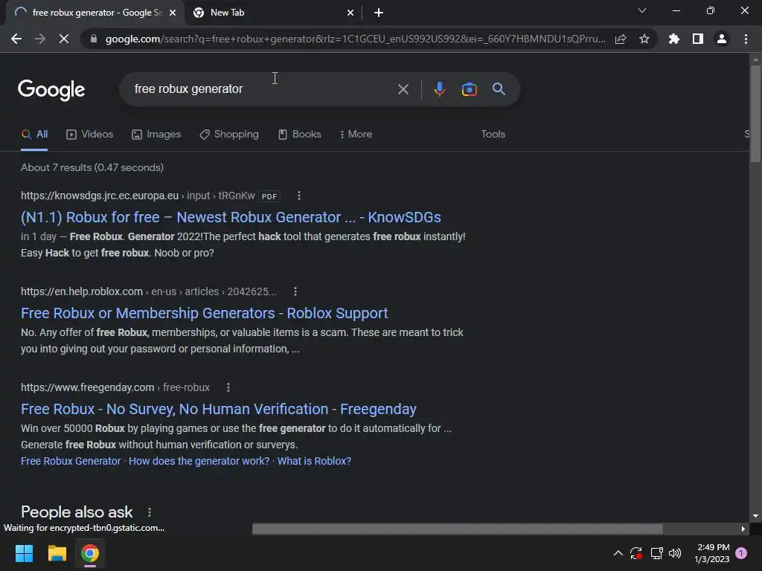The height and width of the screenshot is (571, 762).
Task: Open How does the generator work sitelink
Action: (199, 461)
